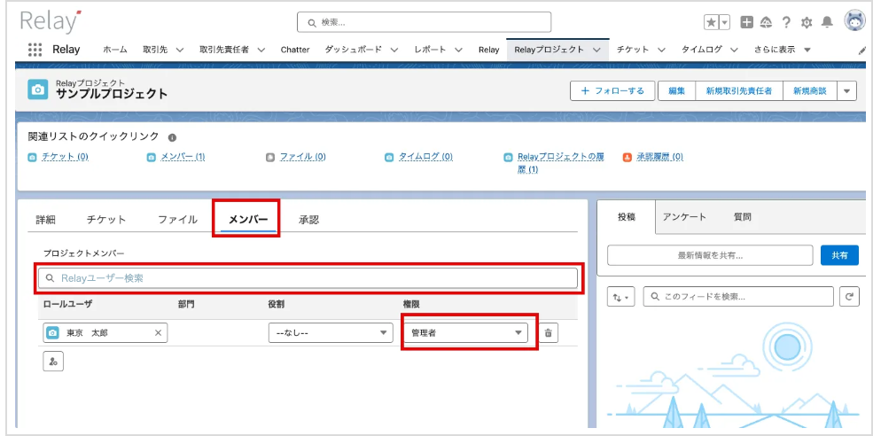This screenshot has height=436, width=873.
Task: Focus the このフィードを検索 field
Action: (738, 297)
